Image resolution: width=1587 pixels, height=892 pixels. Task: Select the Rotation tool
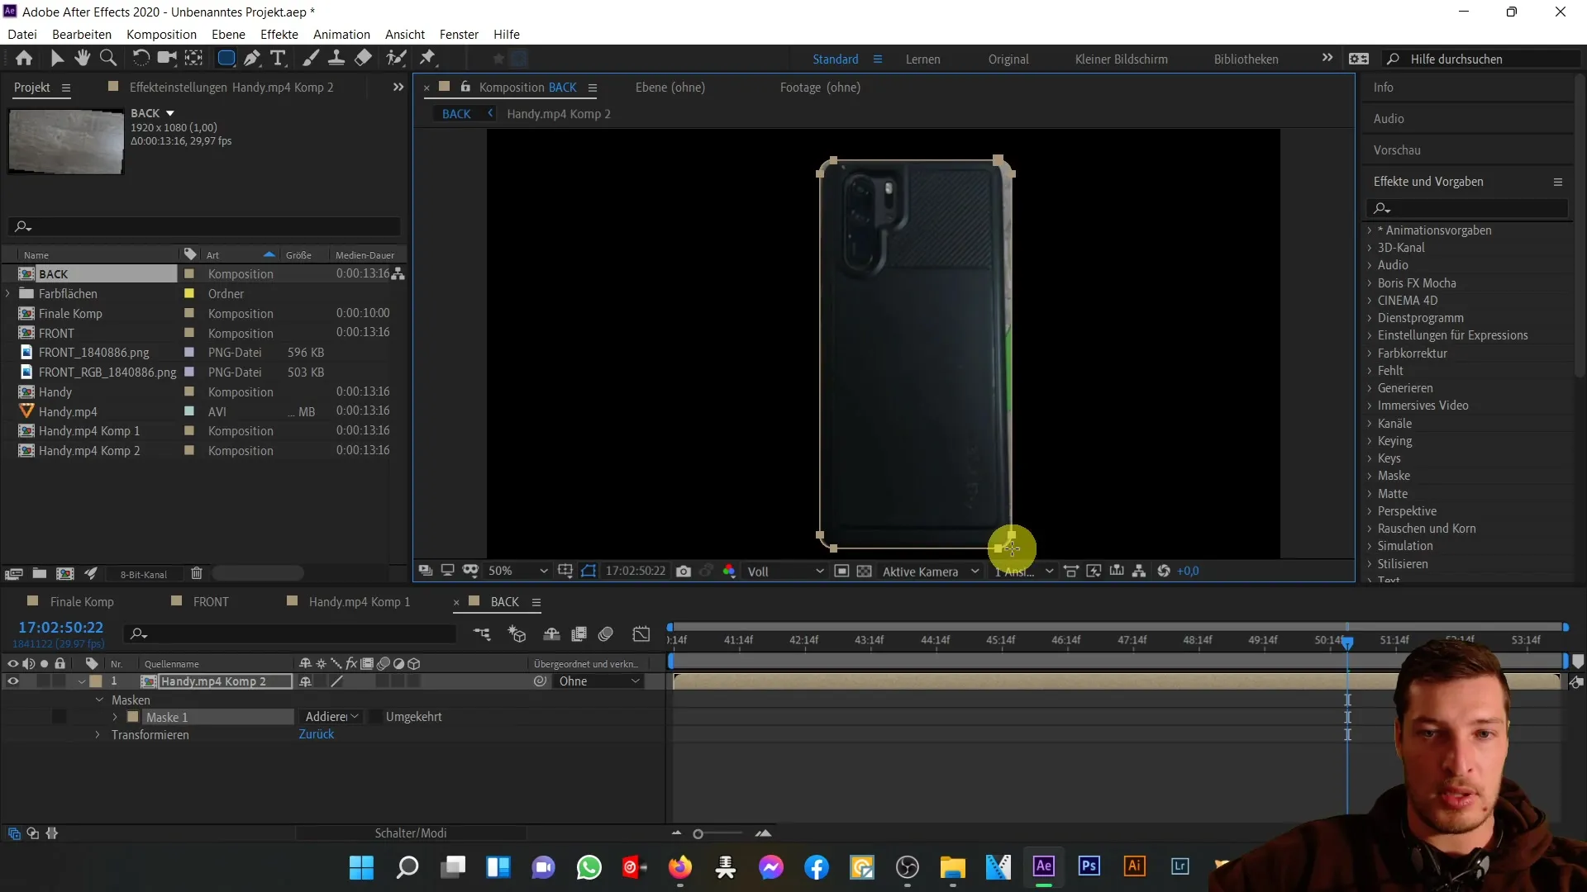(x=141, y=58)
